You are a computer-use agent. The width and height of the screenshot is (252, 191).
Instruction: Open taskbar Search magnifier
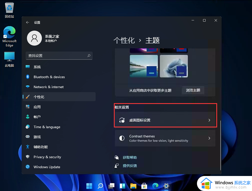point(101,186)
